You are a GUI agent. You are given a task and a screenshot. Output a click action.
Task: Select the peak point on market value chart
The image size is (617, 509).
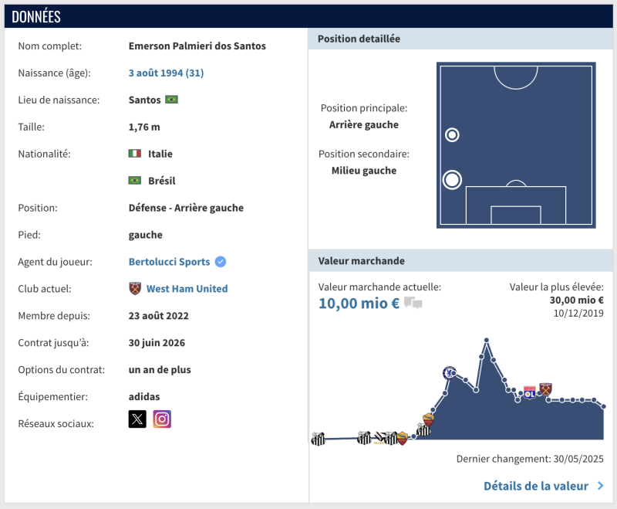point(487,340)
